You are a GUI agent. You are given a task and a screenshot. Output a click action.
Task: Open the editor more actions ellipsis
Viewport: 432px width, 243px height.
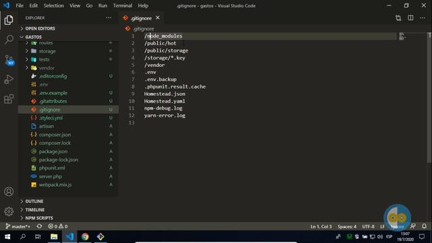point(423,18)
